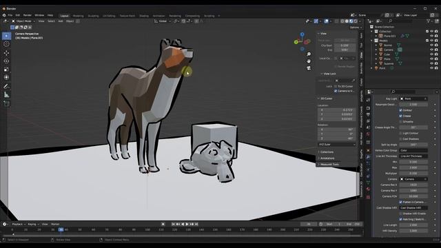
Task: Select the Rotate tool
Action: (x=6, y=61)
